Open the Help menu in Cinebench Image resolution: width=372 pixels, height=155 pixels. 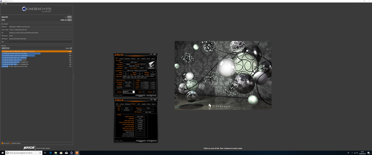tap(6, 4)
